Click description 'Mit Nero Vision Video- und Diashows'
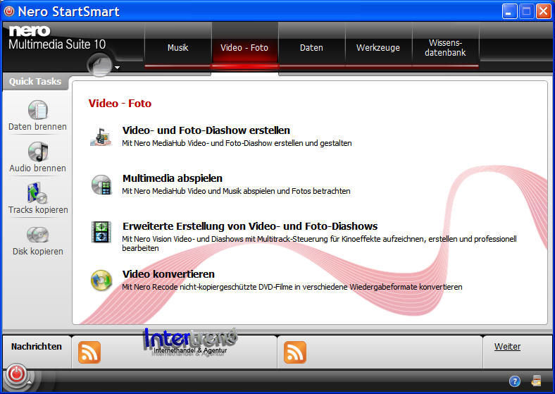555x394 pixels. point(319,243)
